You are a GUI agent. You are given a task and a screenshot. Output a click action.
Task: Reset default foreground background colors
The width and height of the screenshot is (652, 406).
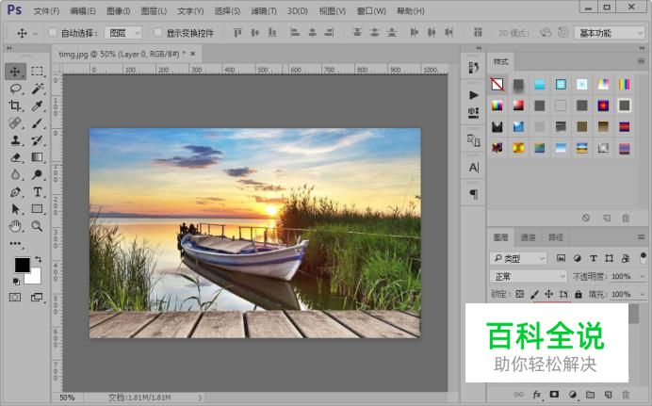[16, 282]
